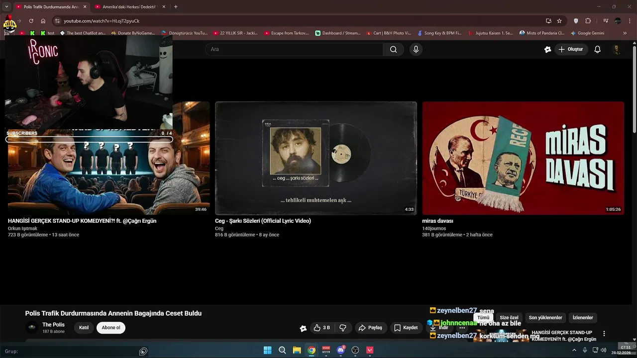The width and height of the screenshot is (637, 358).
Task: Bookmark this page with the star icon
Action: pyautogui.click(x=559, y=21)
